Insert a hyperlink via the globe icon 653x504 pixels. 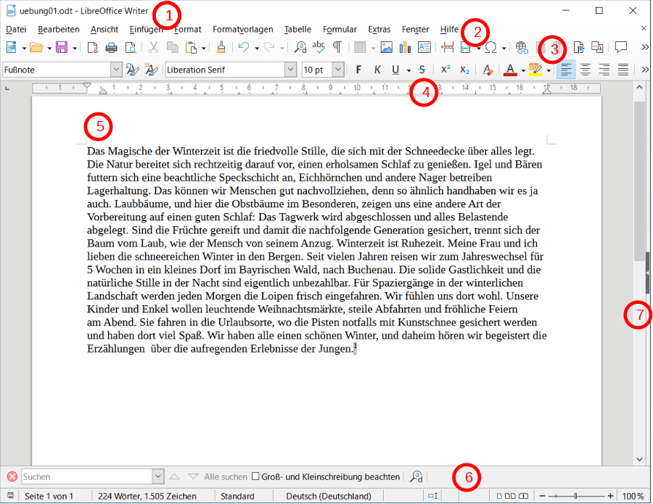coord(522,48)
